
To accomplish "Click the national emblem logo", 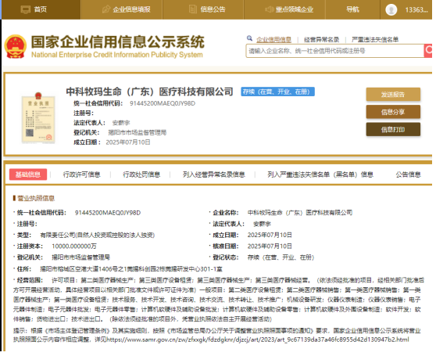I will pos(16,46).
